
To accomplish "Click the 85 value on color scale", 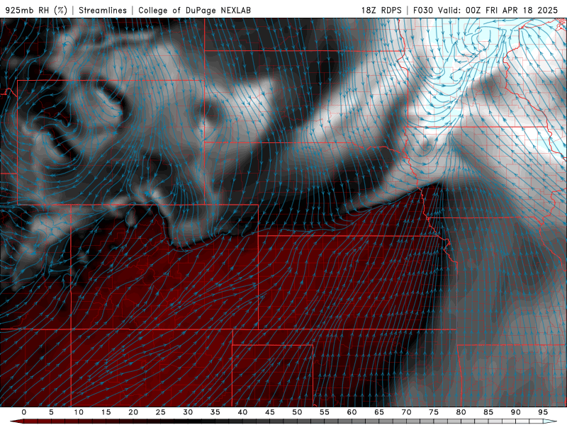I will (x=488, y=412).
